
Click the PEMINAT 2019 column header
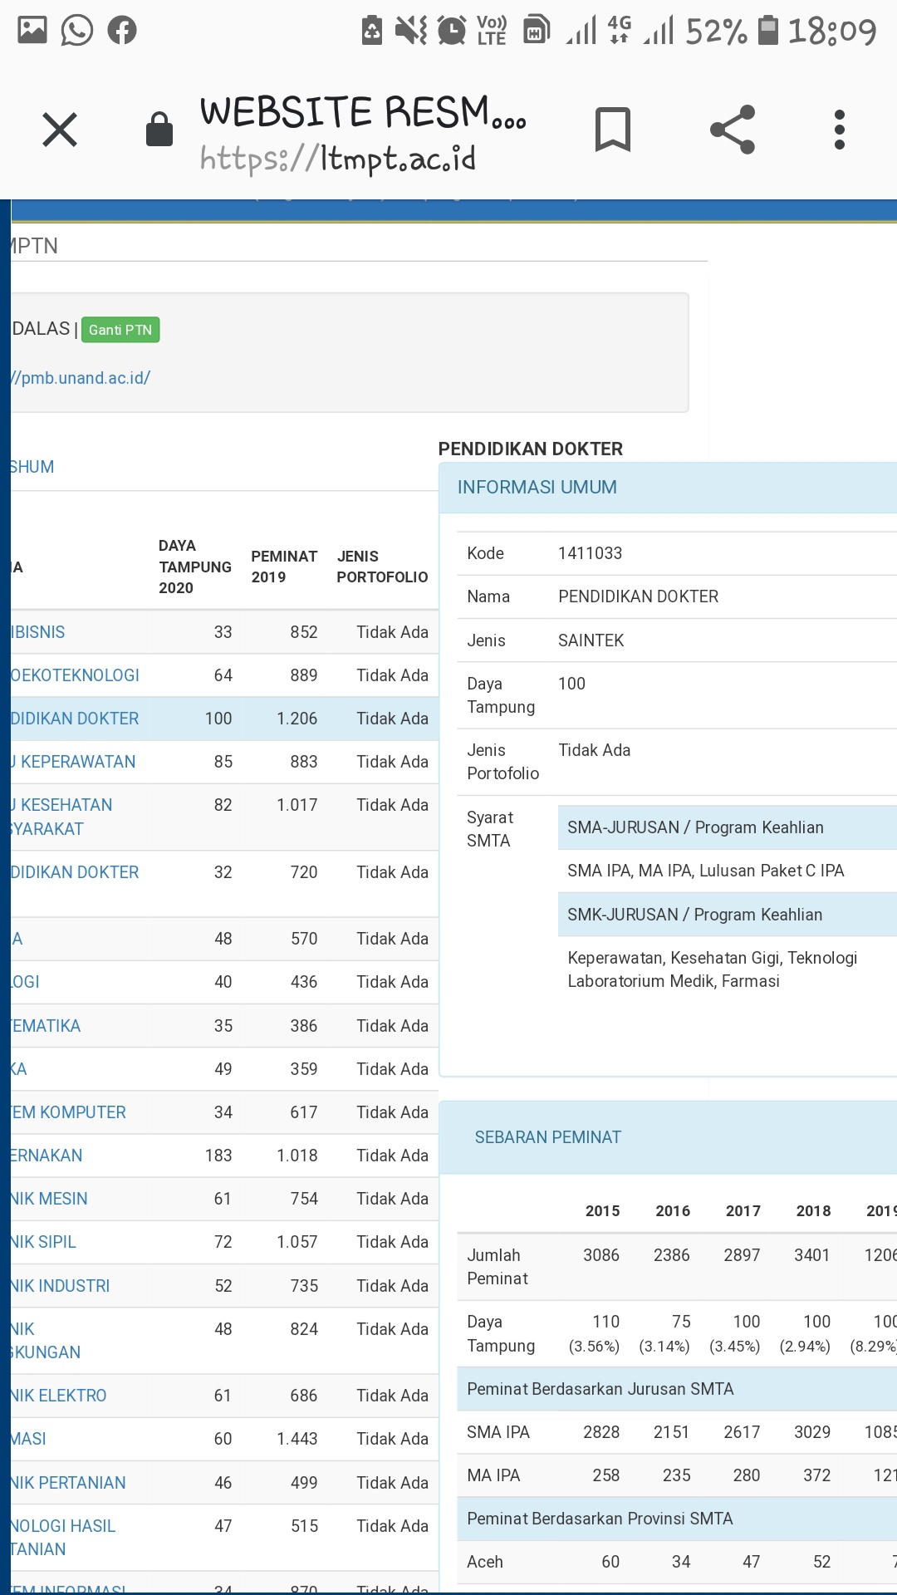[x=284, y=567]
